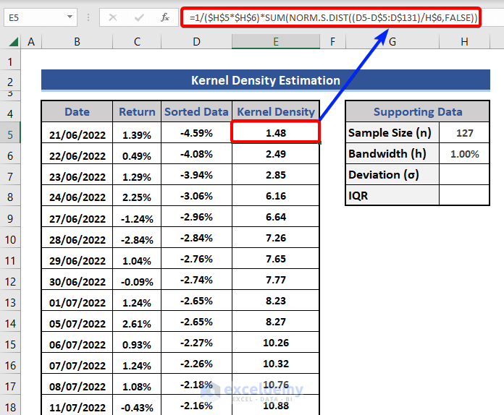Select Sorted Data cell showing -3.94%
The height and width of the screenshot is (415, 504).
click(x=196, y=175)
